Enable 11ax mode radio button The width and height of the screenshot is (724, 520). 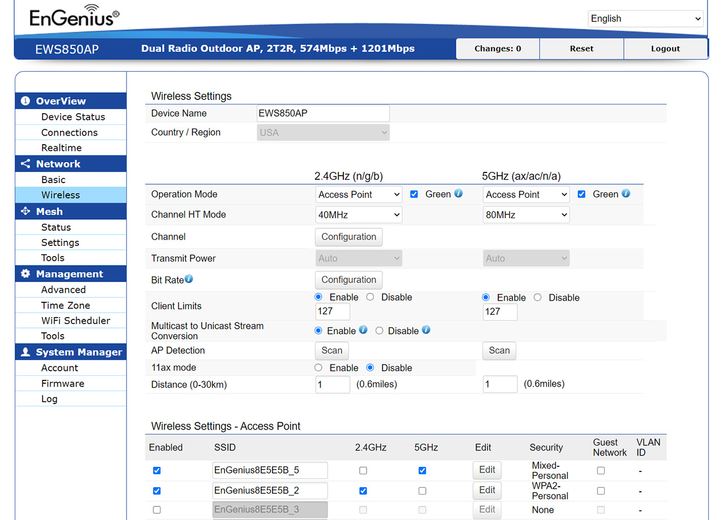click(x=318, y=368)
